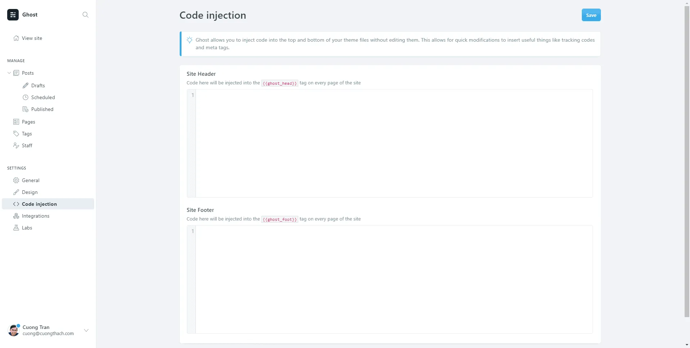Click the Design brush icon
This screenshot has width=690, height=348.
pyautogui.click(x=16, y=192)
